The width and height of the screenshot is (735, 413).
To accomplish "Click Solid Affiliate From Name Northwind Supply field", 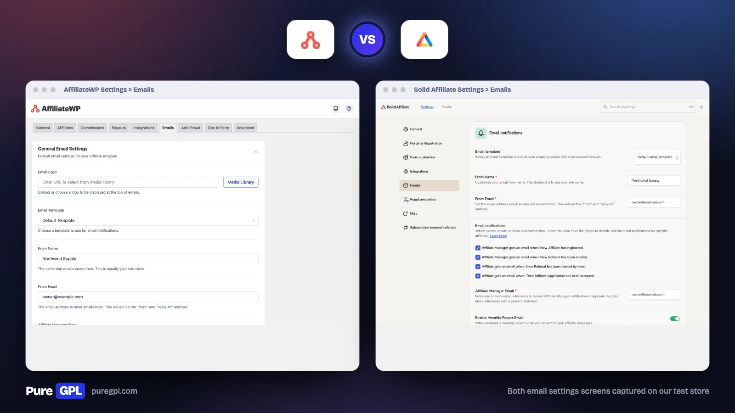I will pos(654,181).
